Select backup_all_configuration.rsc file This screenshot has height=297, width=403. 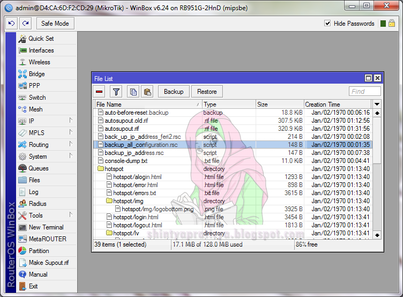click(233, 145)
